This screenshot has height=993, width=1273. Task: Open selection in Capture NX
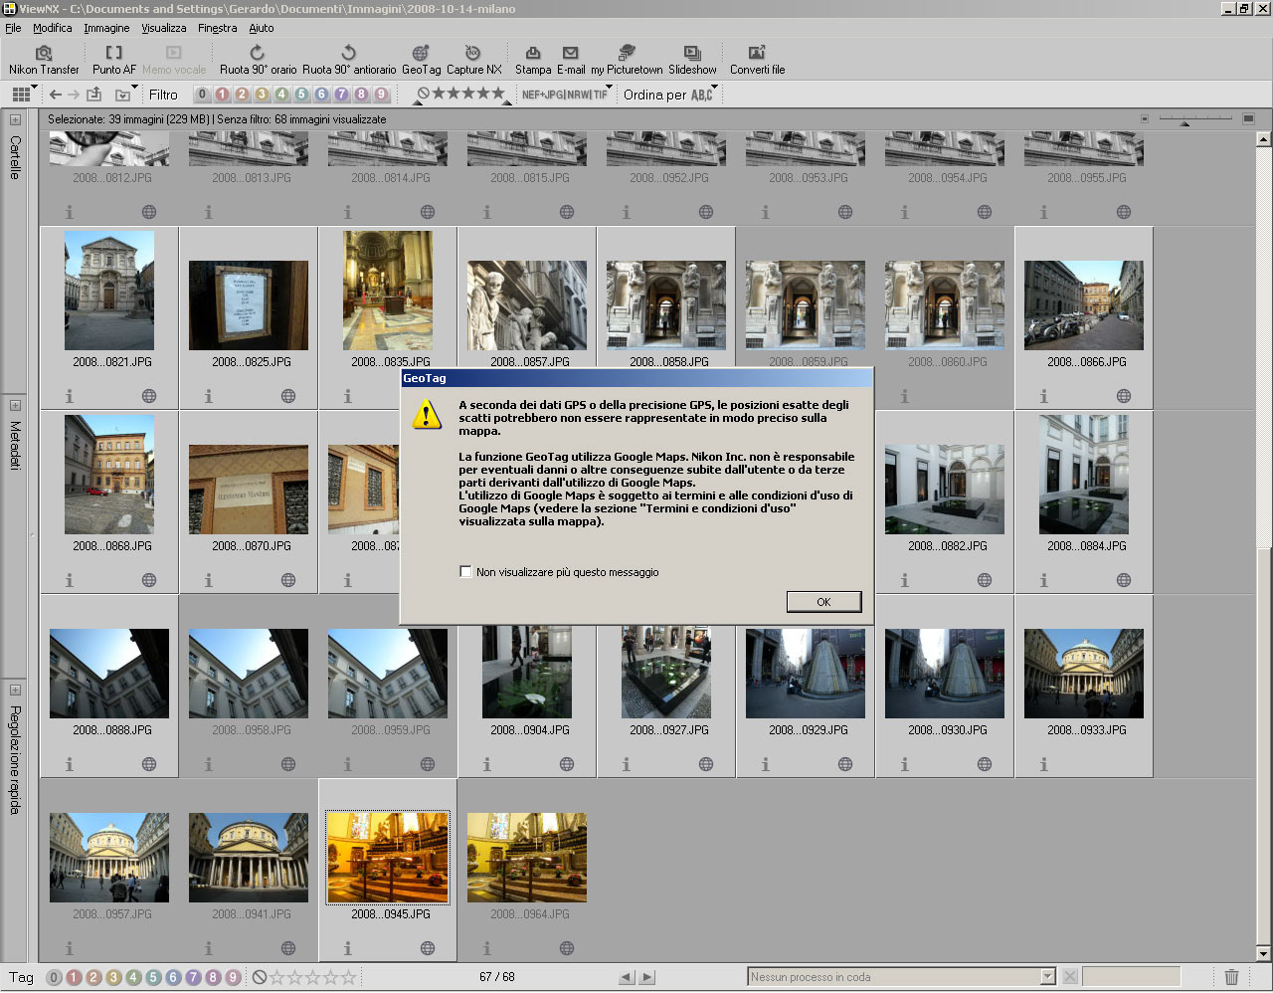[x=473, y=60]
